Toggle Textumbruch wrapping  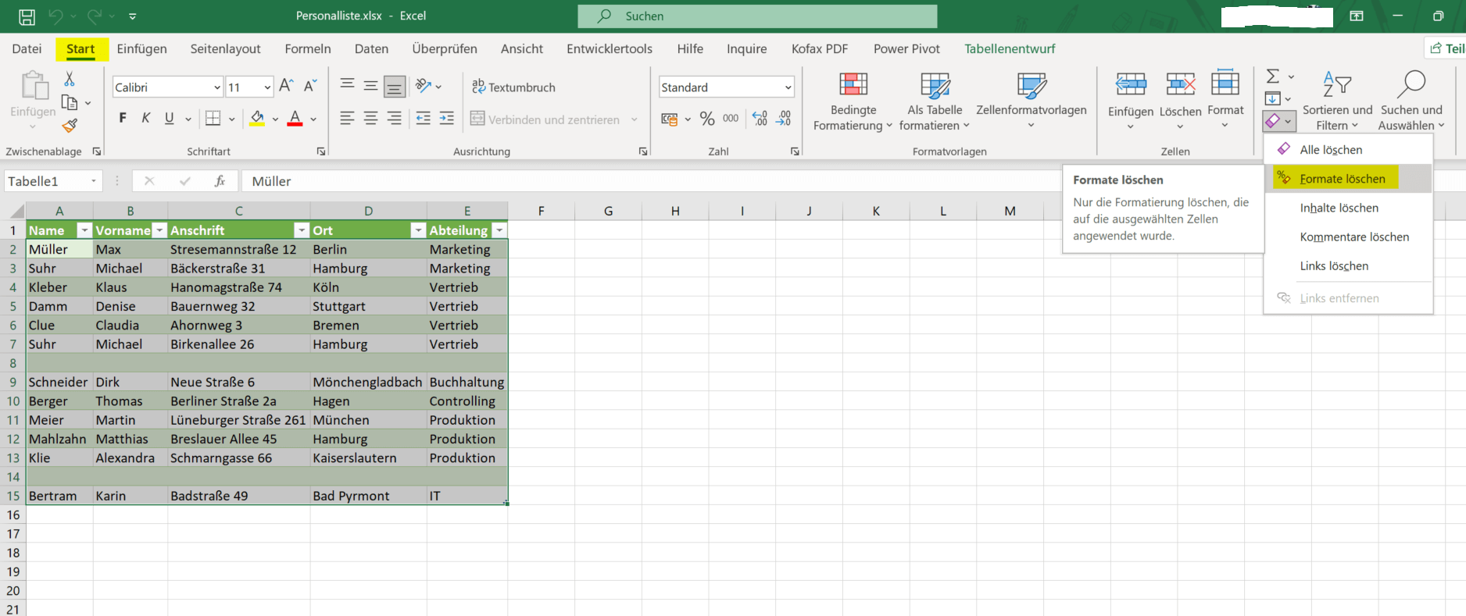pyautogui.click(x=513, y=87)
